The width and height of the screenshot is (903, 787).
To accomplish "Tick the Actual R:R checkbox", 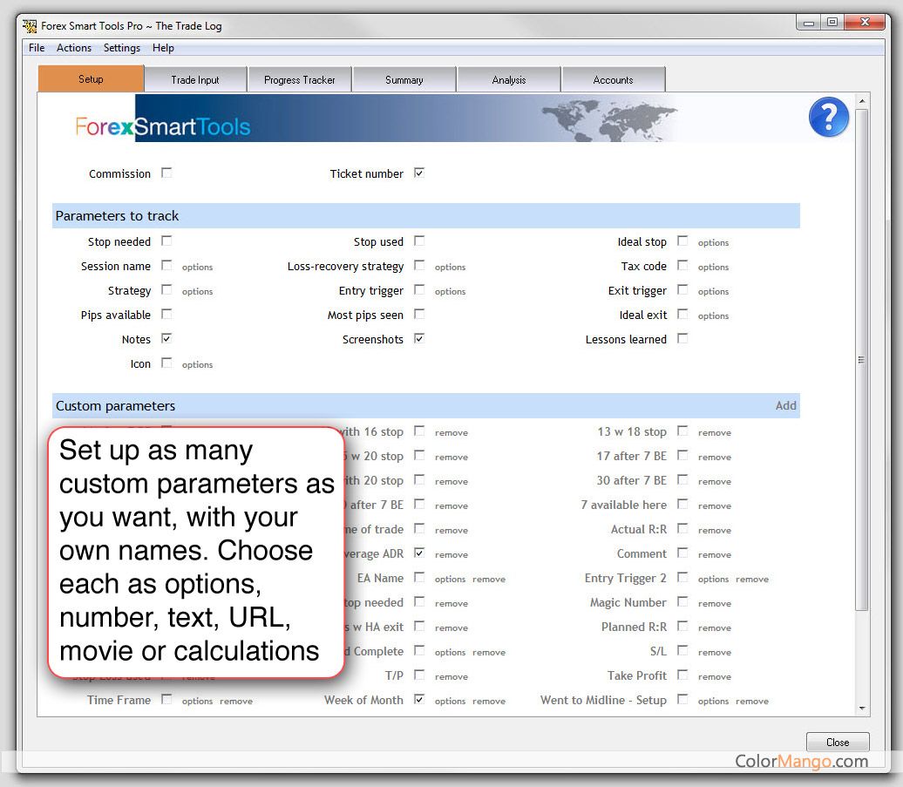I will (682, 528).
